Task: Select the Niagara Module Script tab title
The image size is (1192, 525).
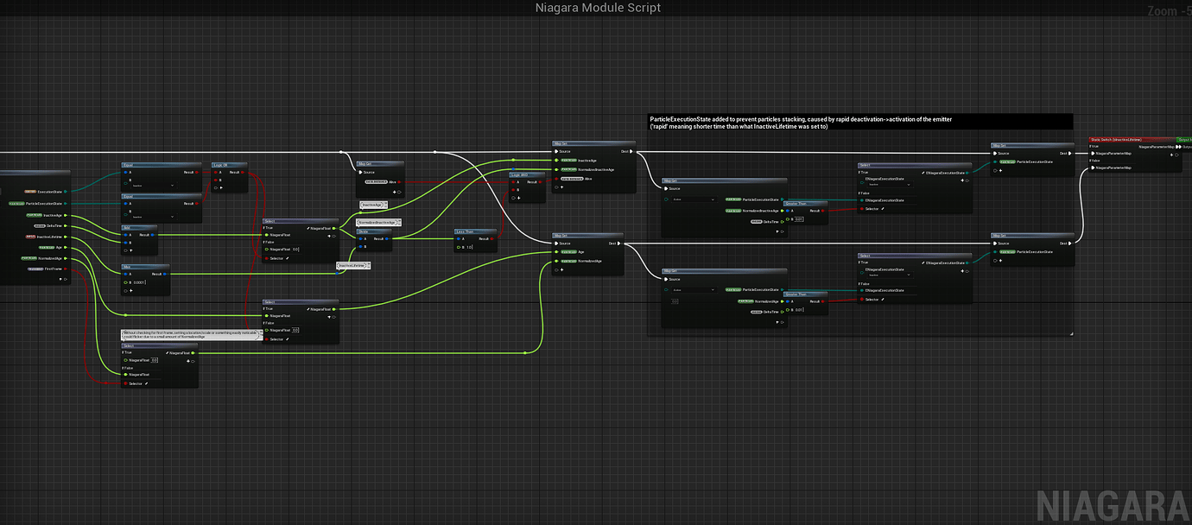Action: pyautogui.click(x=598, y=8)
